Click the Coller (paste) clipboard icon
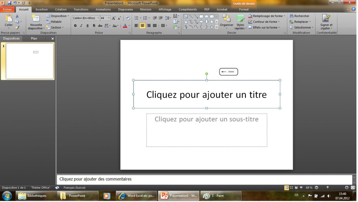This screenshot has height=202, width=358. [9, 18]
